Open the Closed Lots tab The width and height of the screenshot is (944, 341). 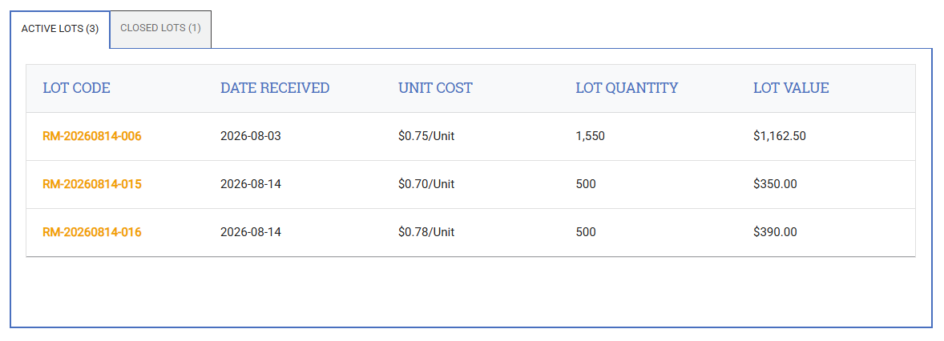click(x=161, y=29)
